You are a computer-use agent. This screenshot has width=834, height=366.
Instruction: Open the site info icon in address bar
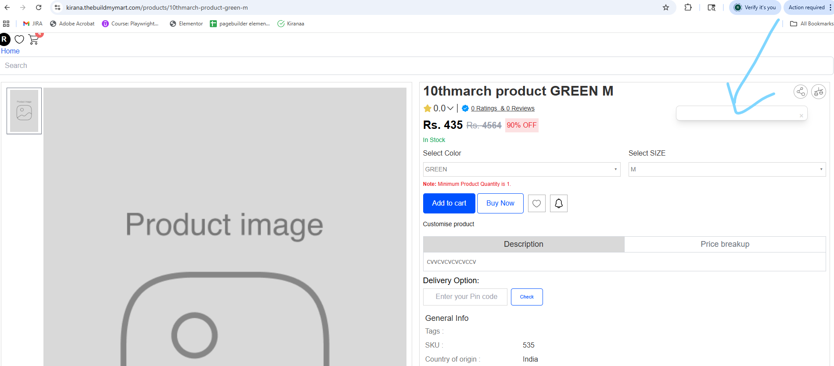(x=58, y=7)
